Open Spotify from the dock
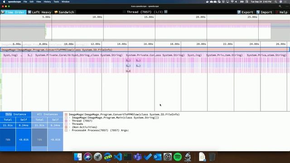 tap(178, 157)
